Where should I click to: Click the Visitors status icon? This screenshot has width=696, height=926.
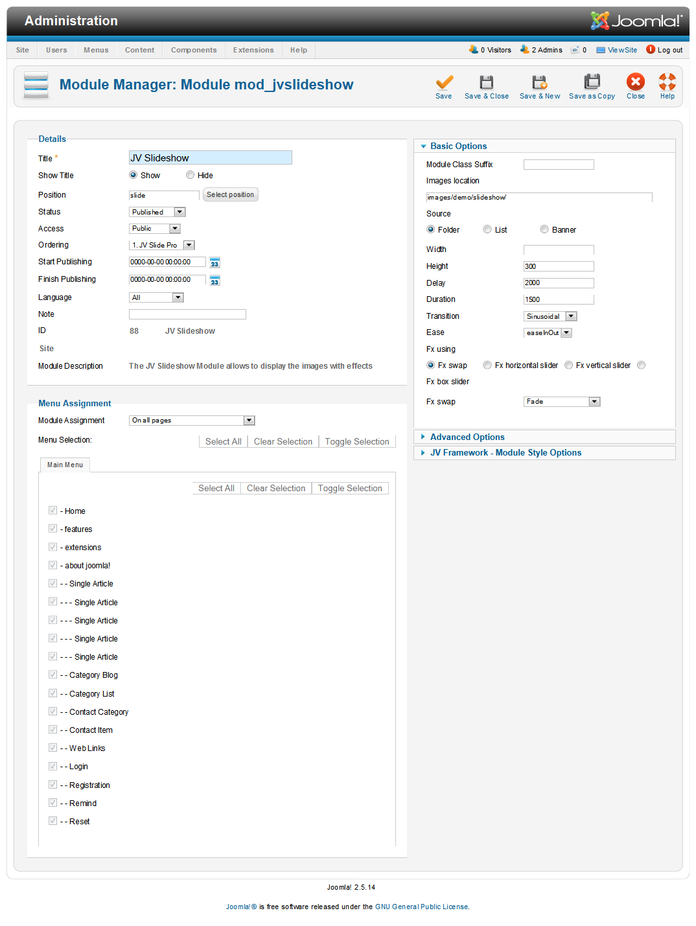click(x=474, y=49)
